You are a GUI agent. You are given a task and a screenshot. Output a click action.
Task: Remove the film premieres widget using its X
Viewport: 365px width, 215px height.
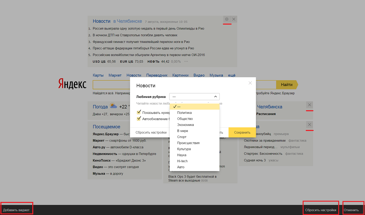pyautogui.click(x=309, y=125)
